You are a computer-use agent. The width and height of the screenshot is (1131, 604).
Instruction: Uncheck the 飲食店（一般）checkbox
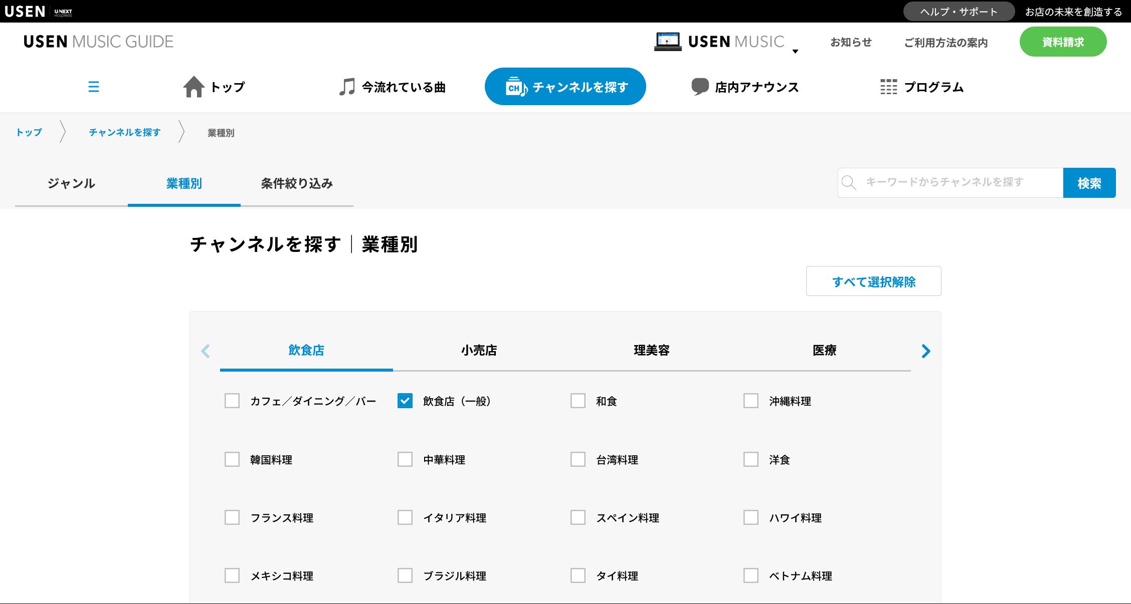(405, 401)
